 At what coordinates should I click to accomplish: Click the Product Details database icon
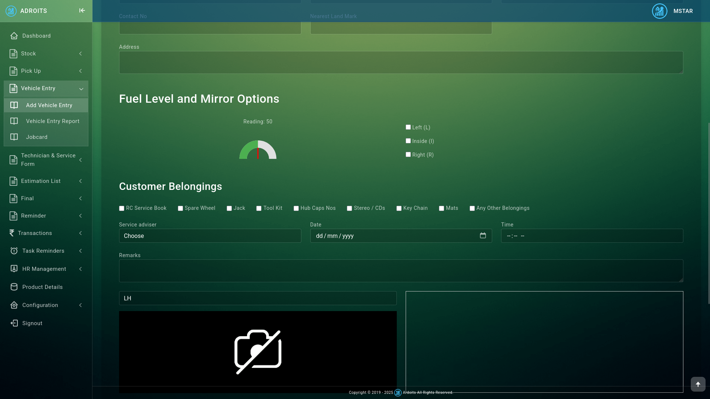pyautogui.click(x=14, y=287)
